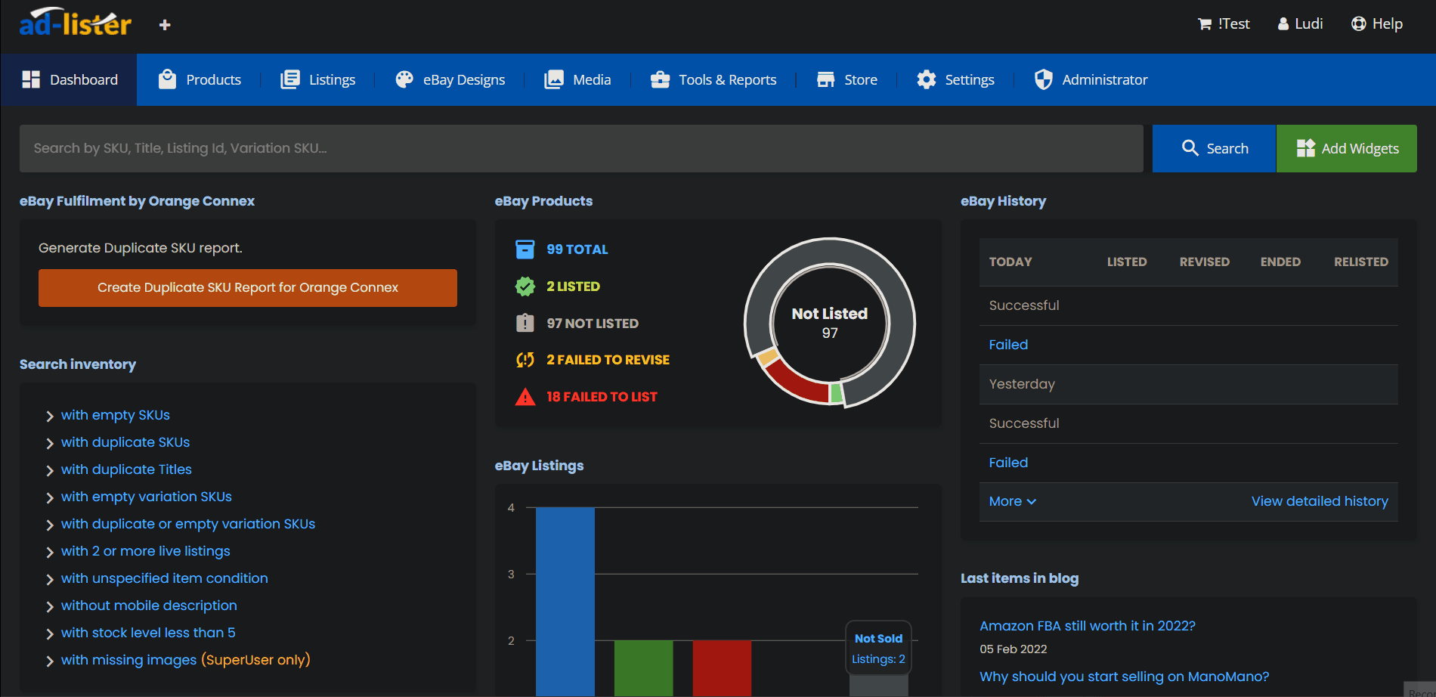Click the Administrator shield icon

pos(1043,79)
